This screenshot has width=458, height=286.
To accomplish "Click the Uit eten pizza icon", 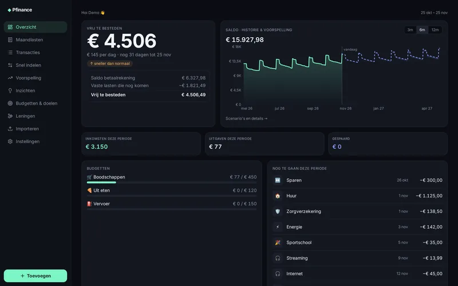I will (x=89, y=190).
